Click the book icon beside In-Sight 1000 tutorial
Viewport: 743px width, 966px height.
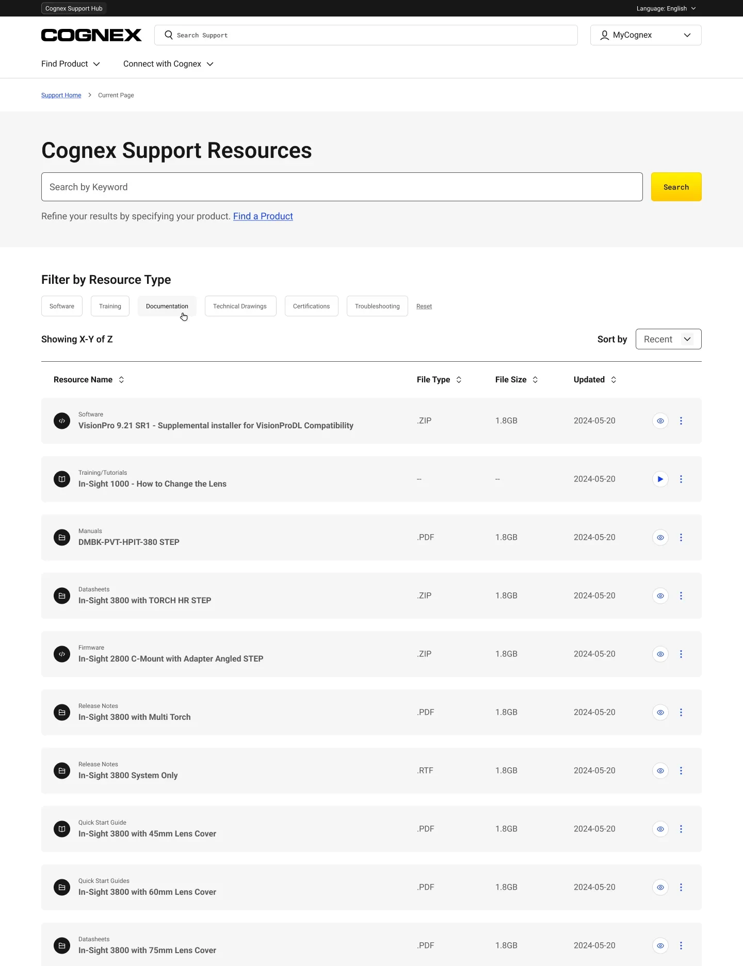[62, 479]
